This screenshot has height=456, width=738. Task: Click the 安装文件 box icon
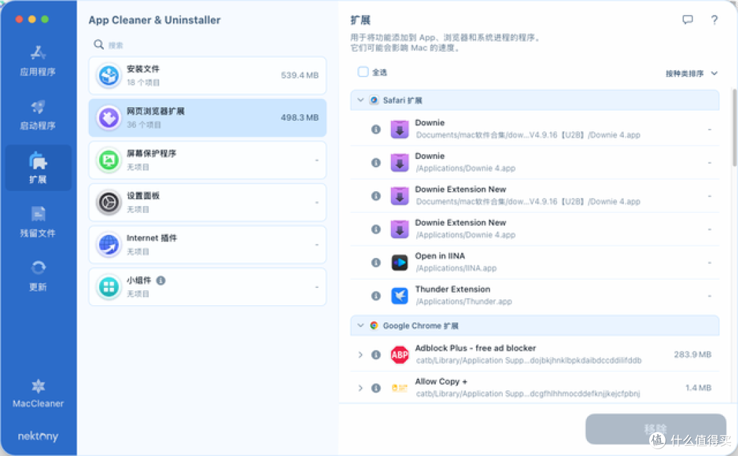click(x=109, y=75)
